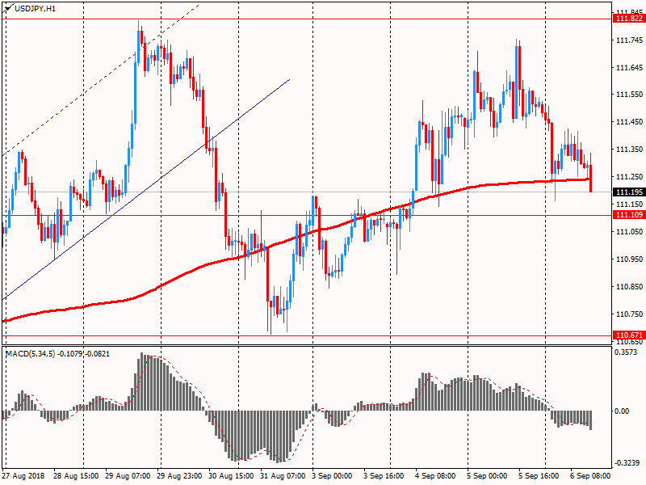Click the MACD(5,34,5) indicator label

point(30,354)
